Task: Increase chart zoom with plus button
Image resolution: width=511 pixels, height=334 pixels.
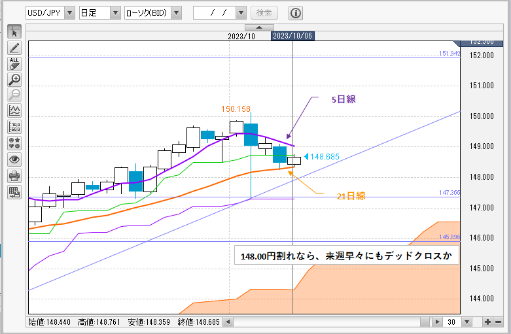Action: pyautogui.click(x=487, y=322)
